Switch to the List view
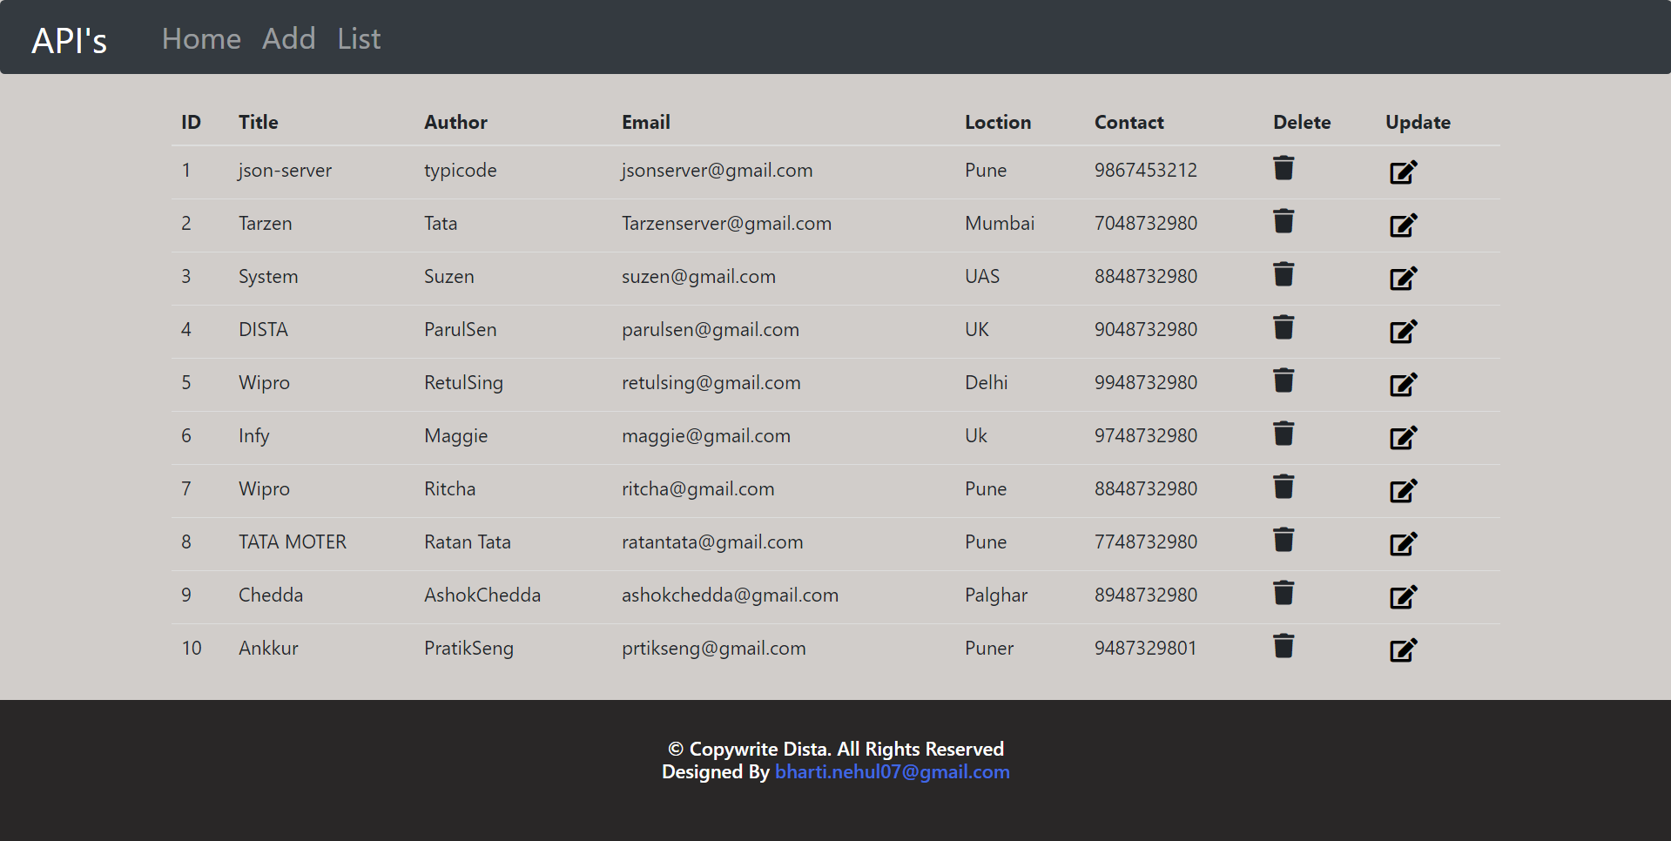This screenshot has height=841, width=1671. pos(358,38)
